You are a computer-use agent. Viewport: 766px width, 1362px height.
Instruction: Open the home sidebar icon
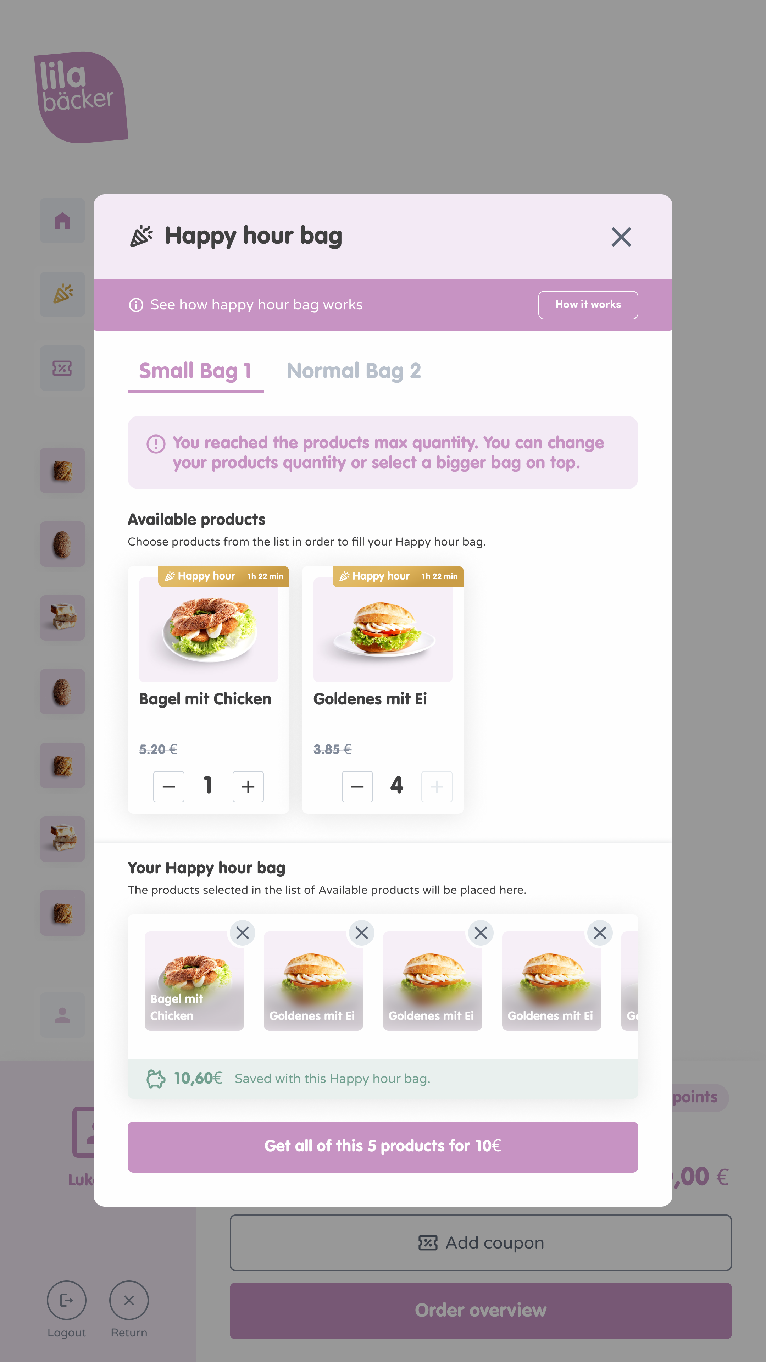tap(62, 221)
